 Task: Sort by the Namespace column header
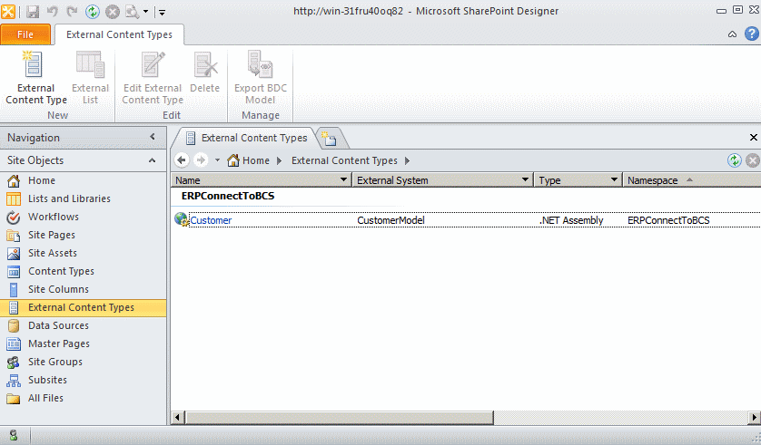coord(692,180)
